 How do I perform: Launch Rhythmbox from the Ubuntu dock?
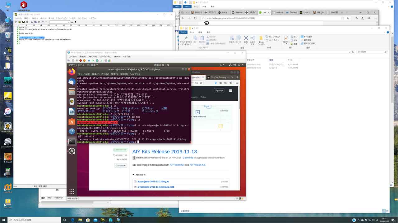(72, 101)
